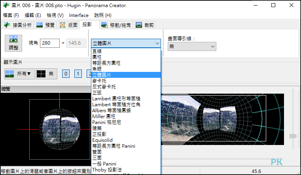Choose 建築 architectural projection option

pyautogui.click(x=126, y=128)
